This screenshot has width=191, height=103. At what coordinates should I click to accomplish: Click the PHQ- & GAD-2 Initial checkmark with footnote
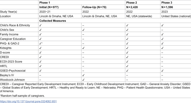41,43
